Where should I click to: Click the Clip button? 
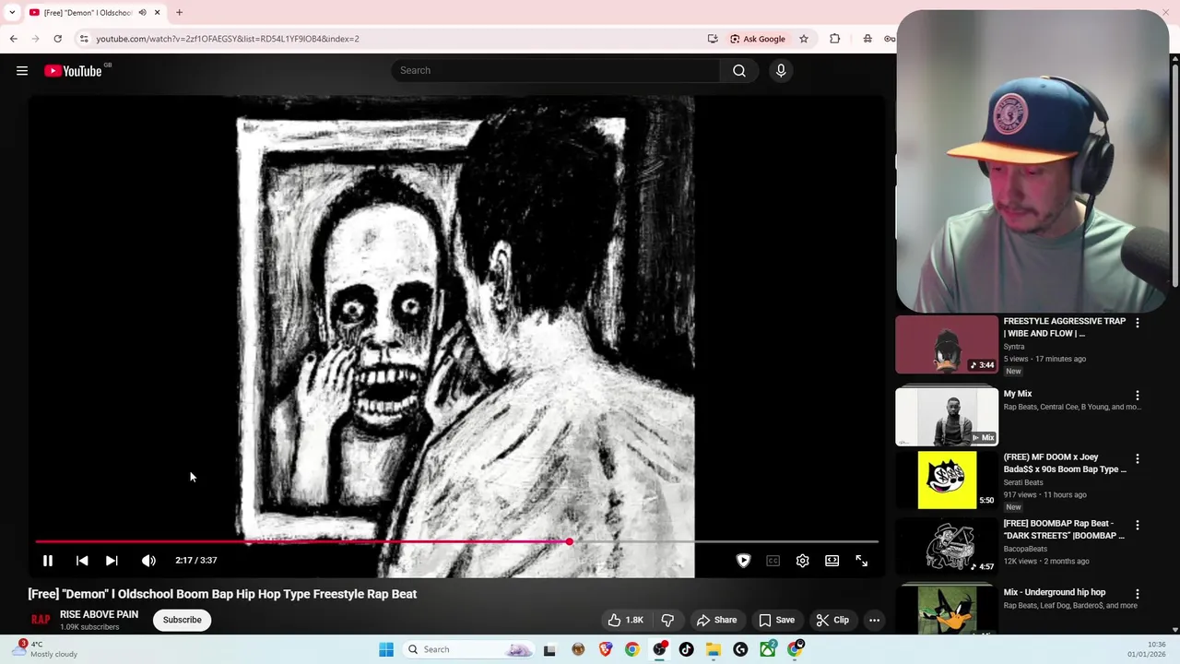pos(832,620)
